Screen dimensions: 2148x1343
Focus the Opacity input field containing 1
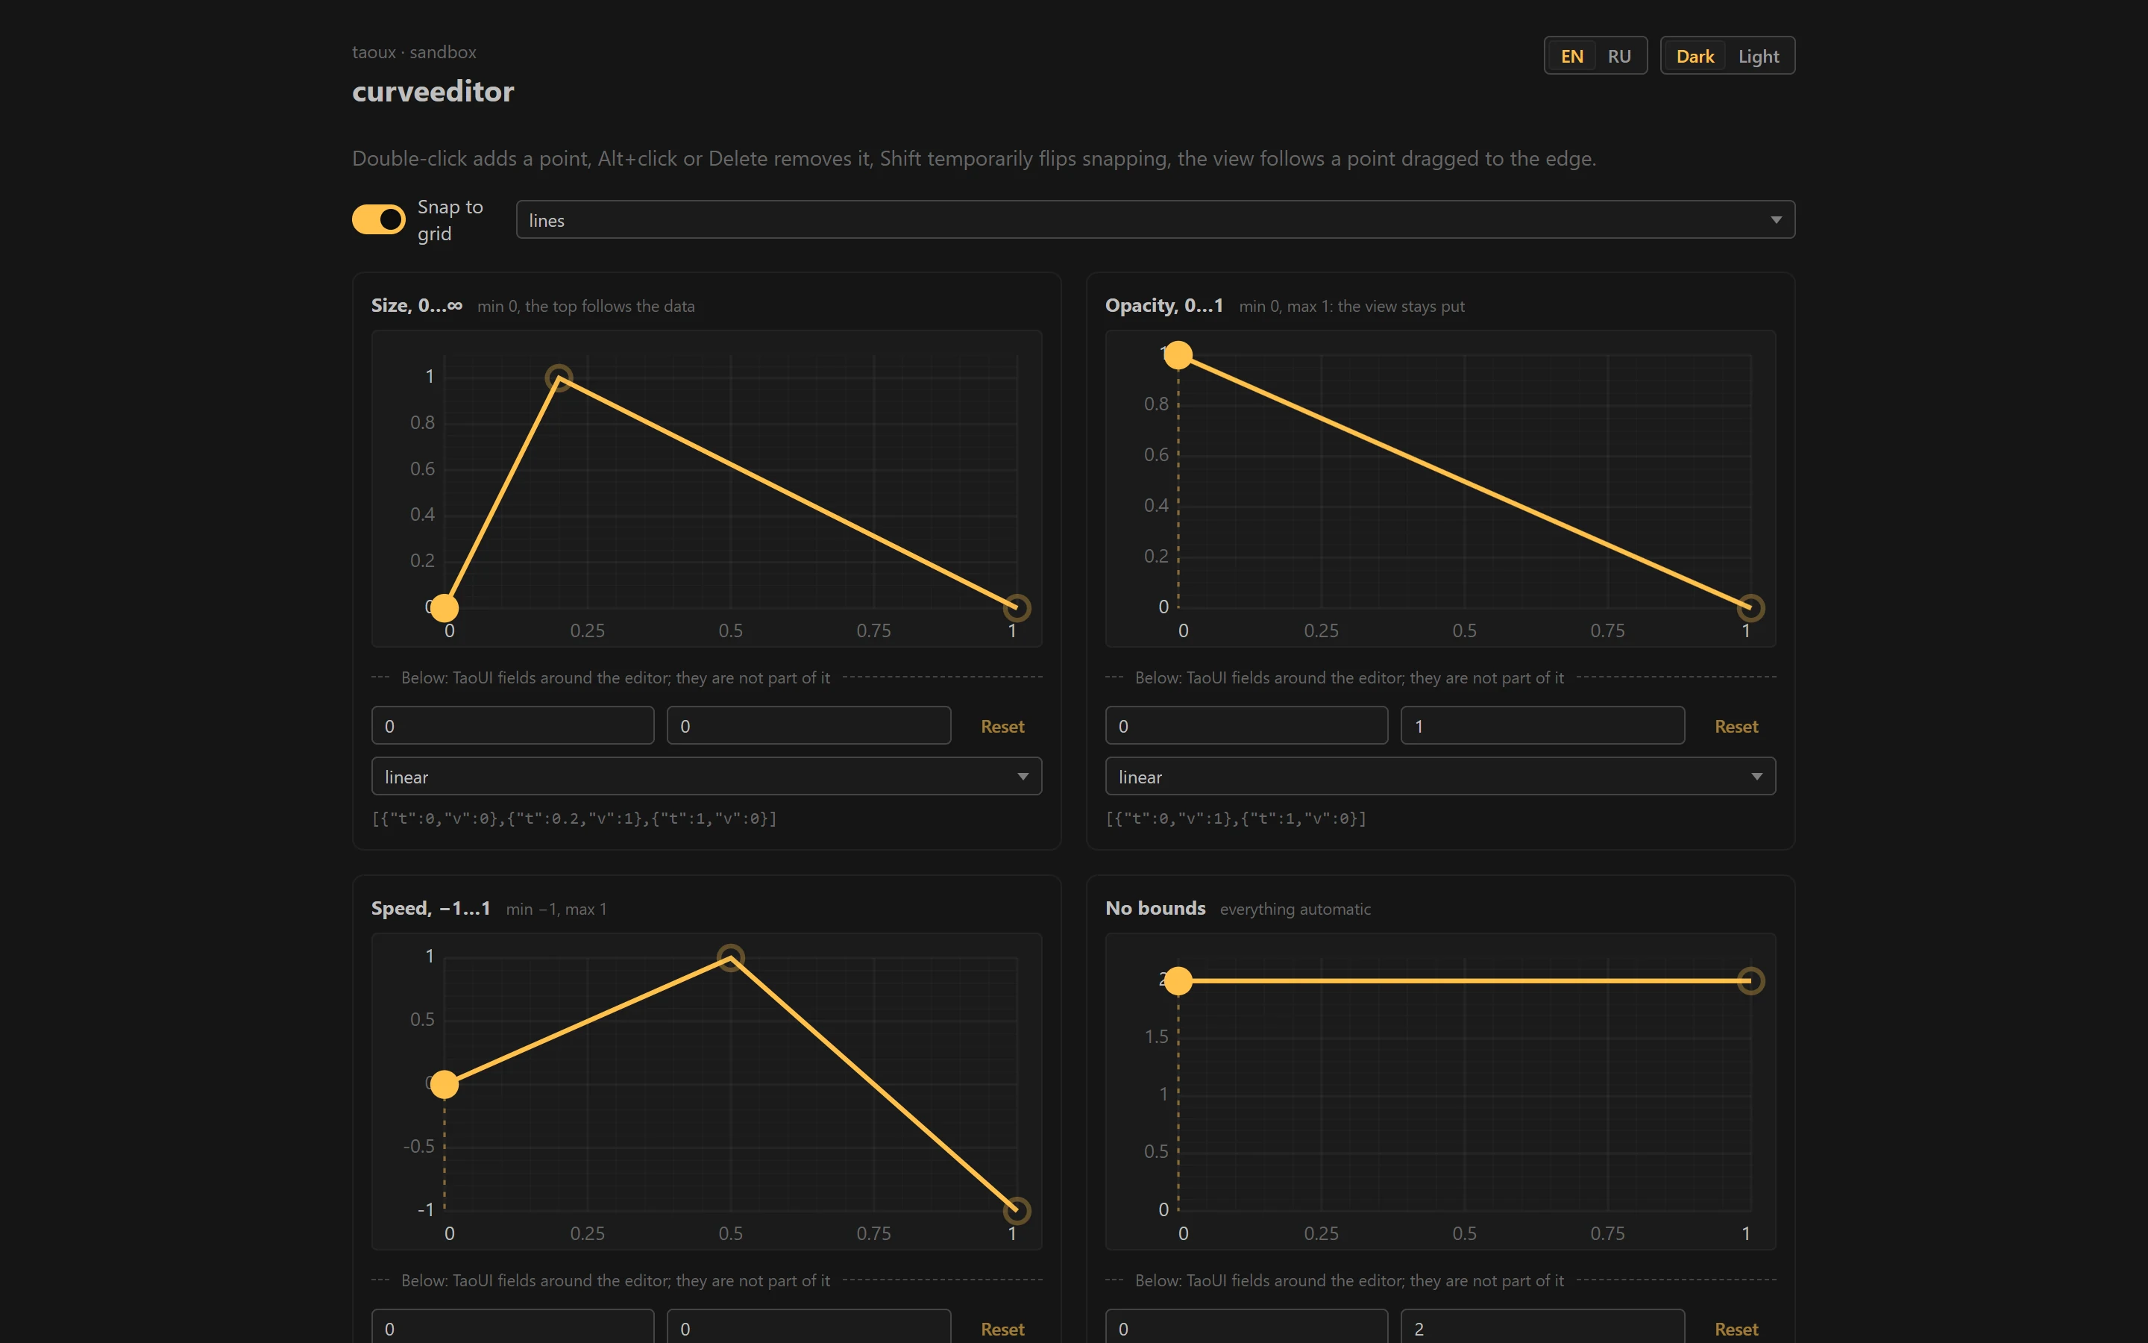[x=1542, y=726]
